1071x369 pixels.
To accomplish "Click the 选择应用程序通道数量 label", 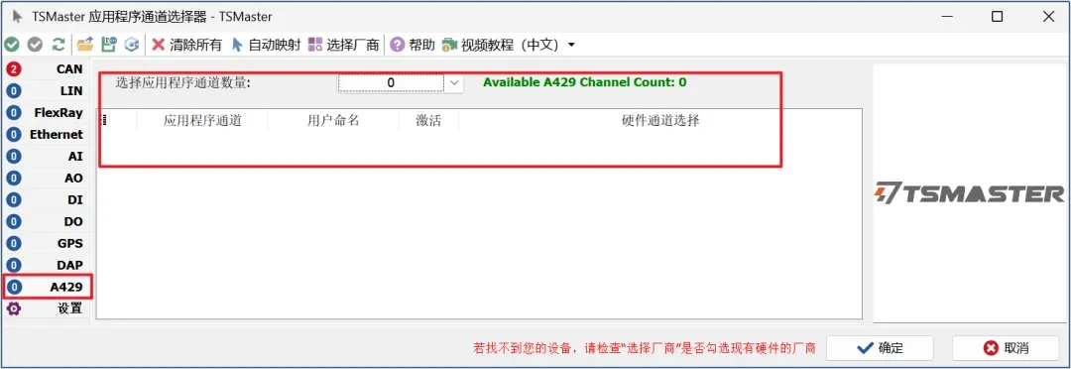I will click(x=183, y=82).
